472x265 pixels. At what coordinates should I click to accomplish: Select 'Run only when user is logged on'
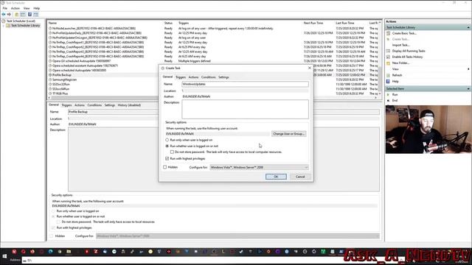point(167,140)
